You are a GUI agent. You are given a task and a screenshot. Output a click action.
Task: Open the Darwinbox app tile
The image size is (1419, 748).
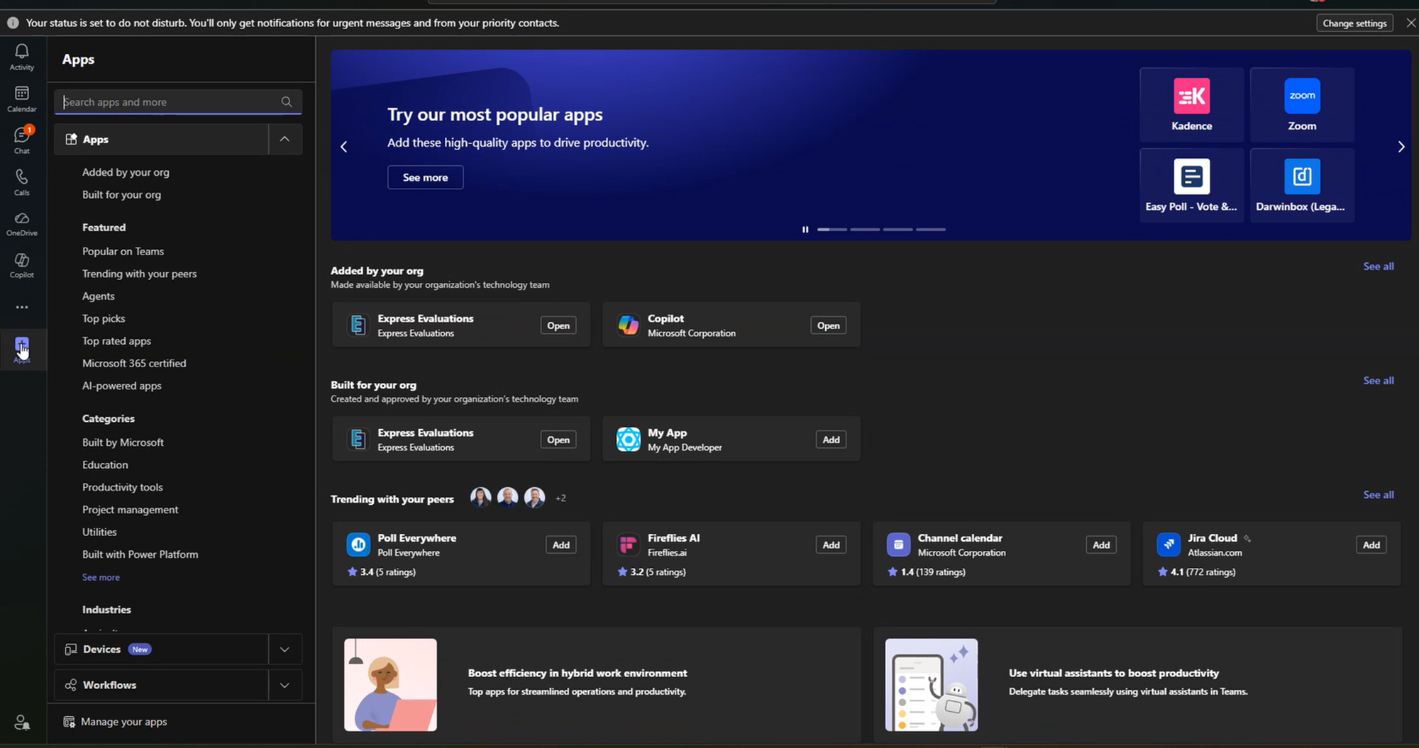click(1302, 186)
